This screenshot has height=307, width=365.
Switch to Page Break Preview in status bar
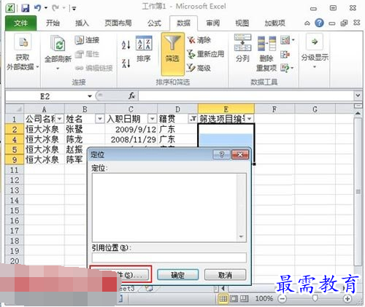coord(244,299)
